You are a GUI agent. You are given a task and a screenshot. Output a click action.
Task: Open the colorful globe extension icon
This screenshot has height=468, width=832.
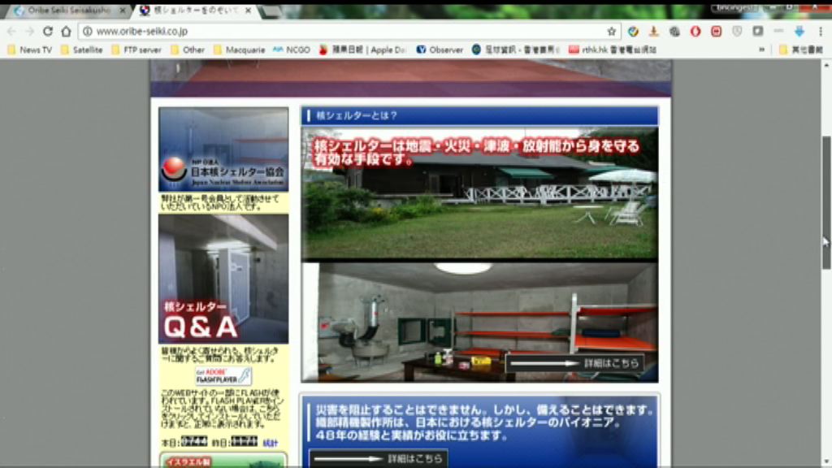click(632, 31)
